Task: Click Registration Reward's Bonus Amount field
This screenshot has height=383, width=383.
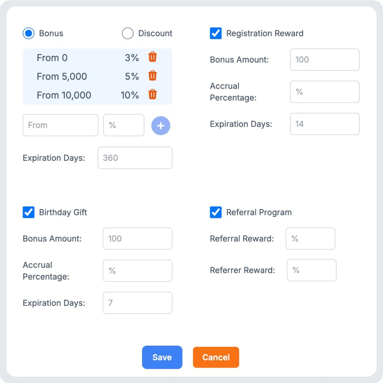Action: click(x=324, y=60)
